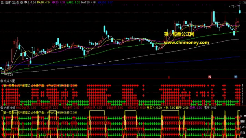The height and width of the screenshot is (138, 246).
Task: Click the red 增 event marker
Action: [209, 77]
